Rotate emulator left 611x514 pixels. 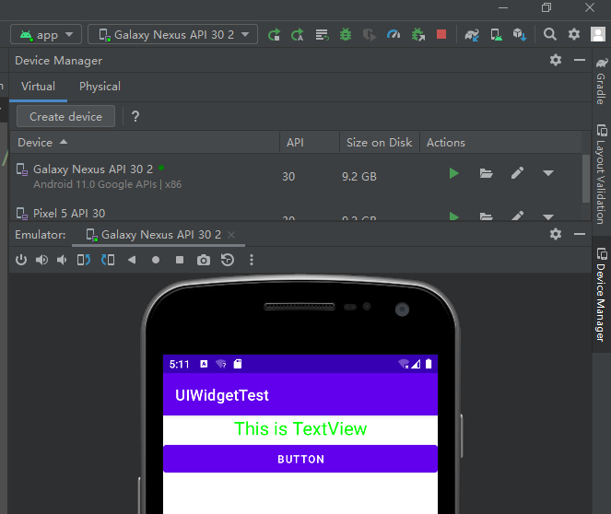84,260
